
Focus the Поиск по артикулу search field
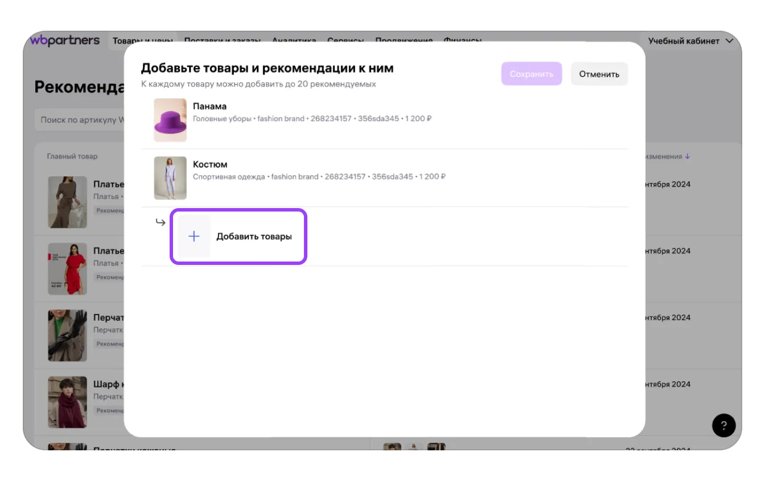point(81,120)
